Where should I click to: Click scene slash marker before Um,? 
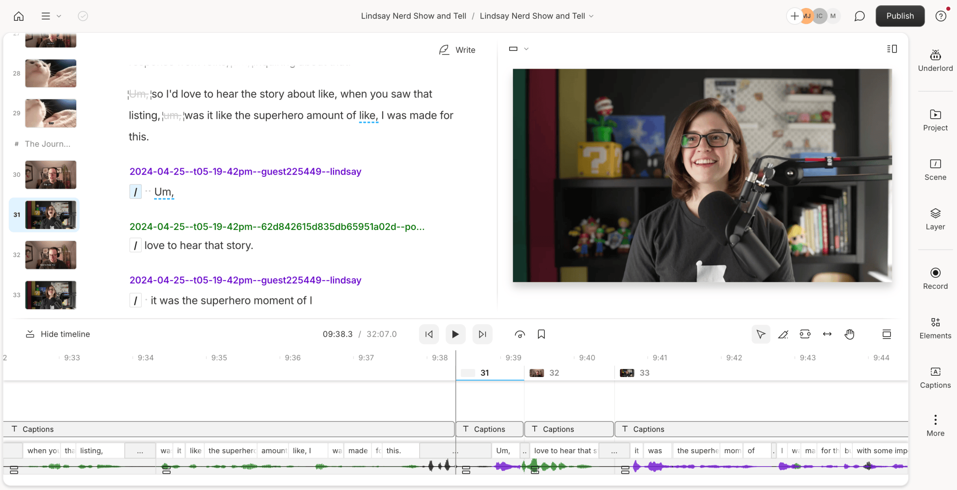tap(135, 192)
